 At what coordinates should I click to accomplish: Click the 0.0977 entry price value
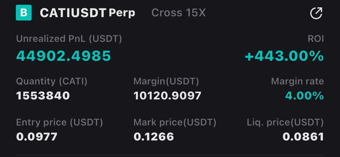click(37, 137)
